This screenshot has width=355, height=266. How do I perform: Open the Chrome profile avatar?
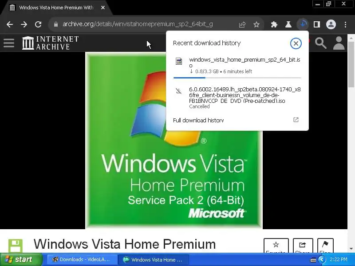(x=331, y=24)
